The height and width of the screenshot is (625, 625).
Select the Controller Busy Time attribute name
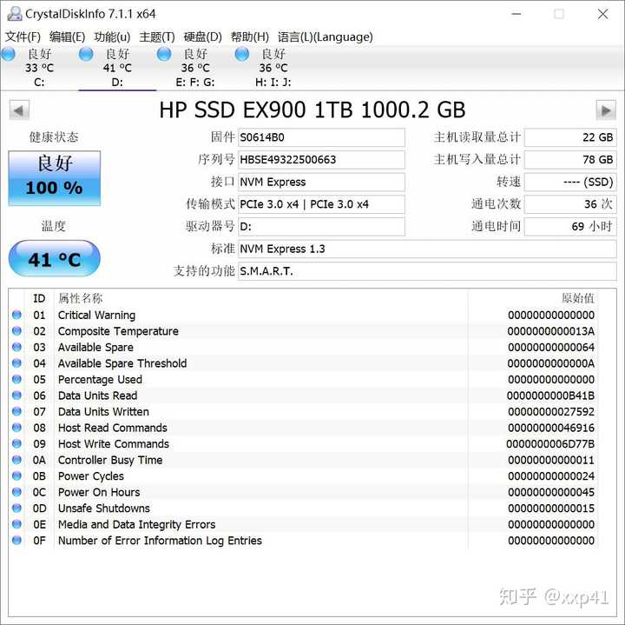coord(110,460)
